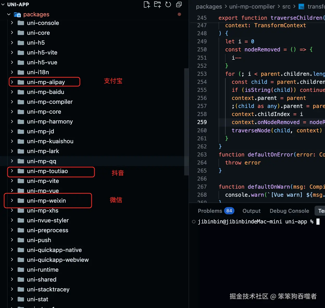Click the uni-stacktracey folder icon

coord(21,290)
